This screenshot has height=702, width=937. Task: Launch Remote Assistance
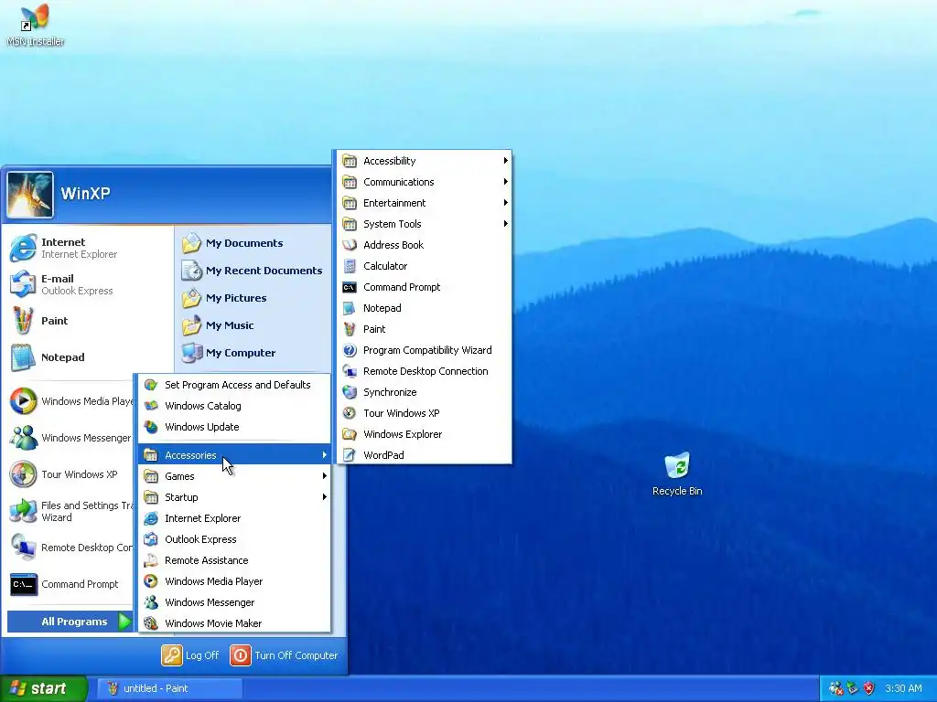tap(234, 560)
